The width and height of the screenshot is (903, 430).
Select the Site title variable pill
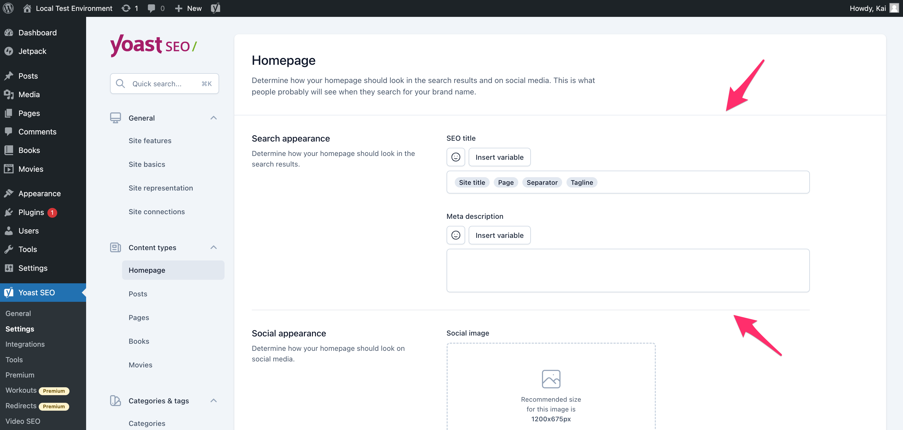472,182
